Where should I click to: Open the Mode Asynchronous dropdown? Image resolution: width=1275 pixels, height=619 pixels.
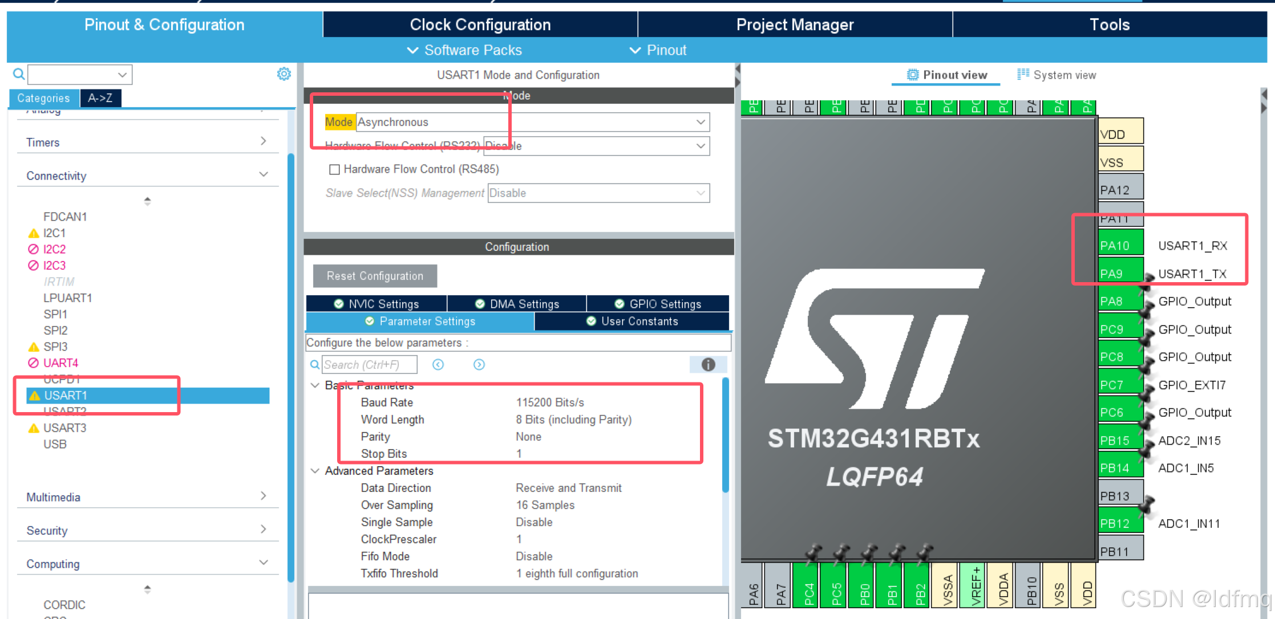pyautogui.click(x=701, y=122)
